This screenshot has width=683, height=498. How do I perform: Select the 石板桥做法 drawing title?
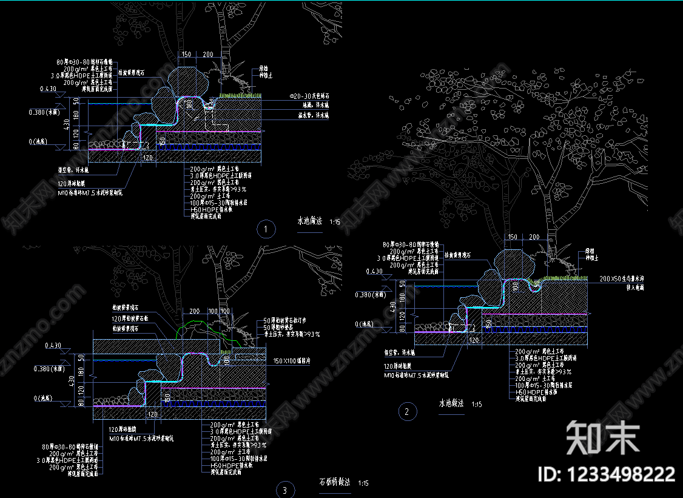pyautogui.click(x=335, y=482)
